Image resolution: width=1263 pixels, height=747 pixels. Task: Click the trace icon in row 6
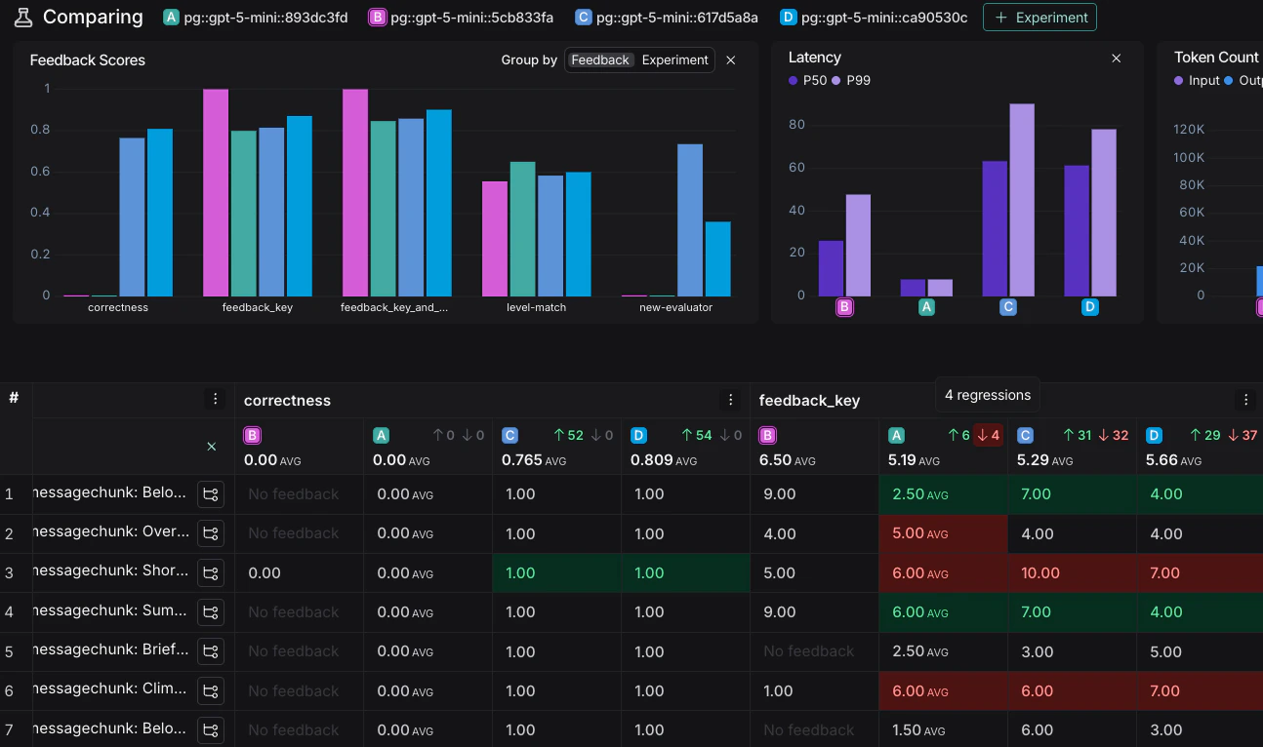(x=210, y=691)
